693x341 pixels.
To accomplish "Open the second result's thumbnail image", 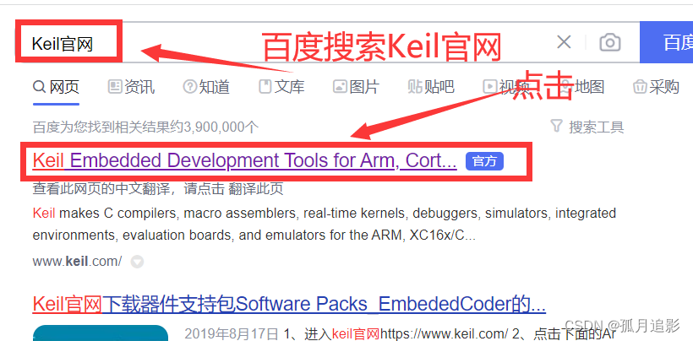I will pyautogui.click(x=101, y=333).
